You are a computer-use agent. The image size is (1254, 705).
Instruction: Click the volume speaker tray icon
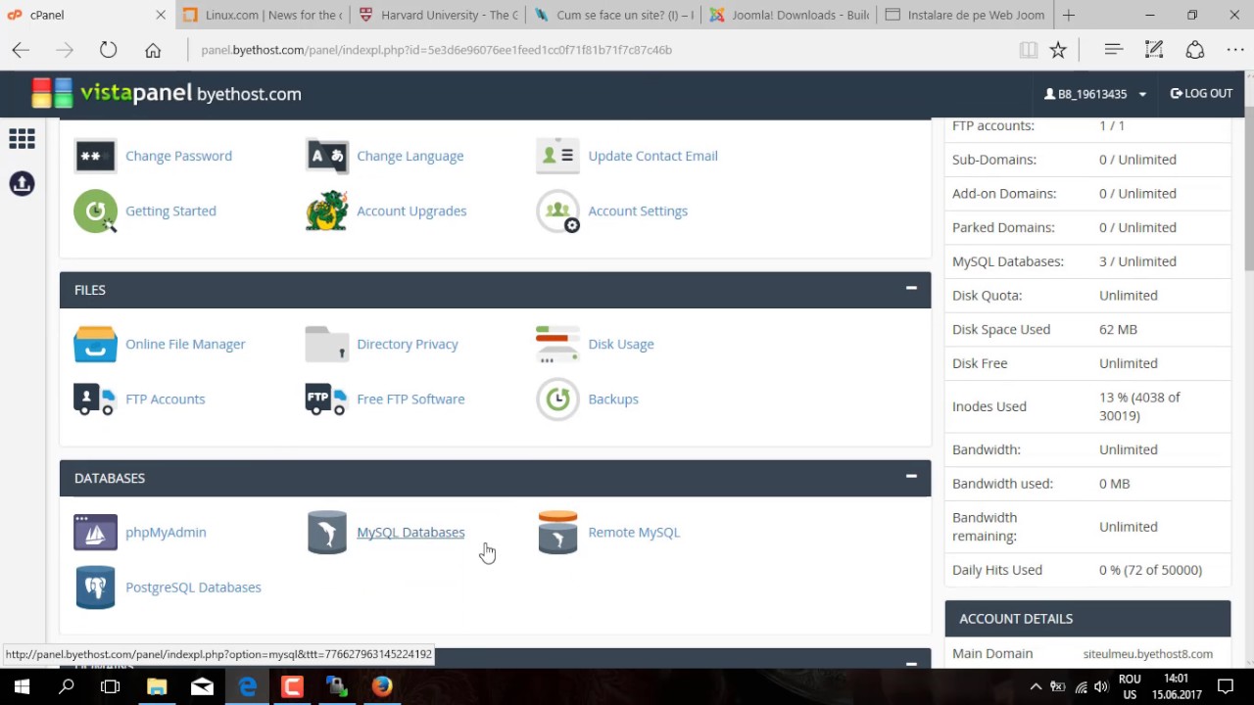click(x=1101, y=687)
